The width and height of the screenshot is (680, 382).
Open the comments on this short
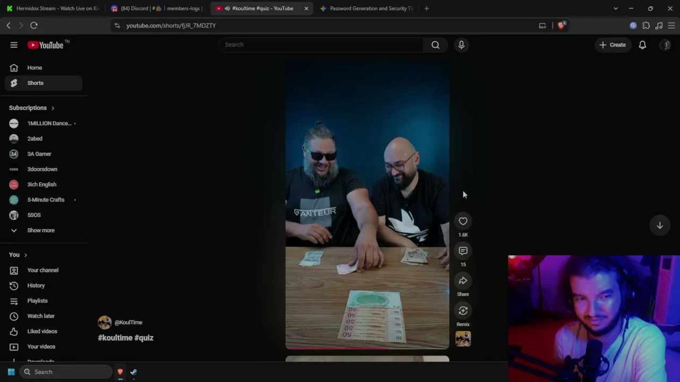(x=463, y=251)
